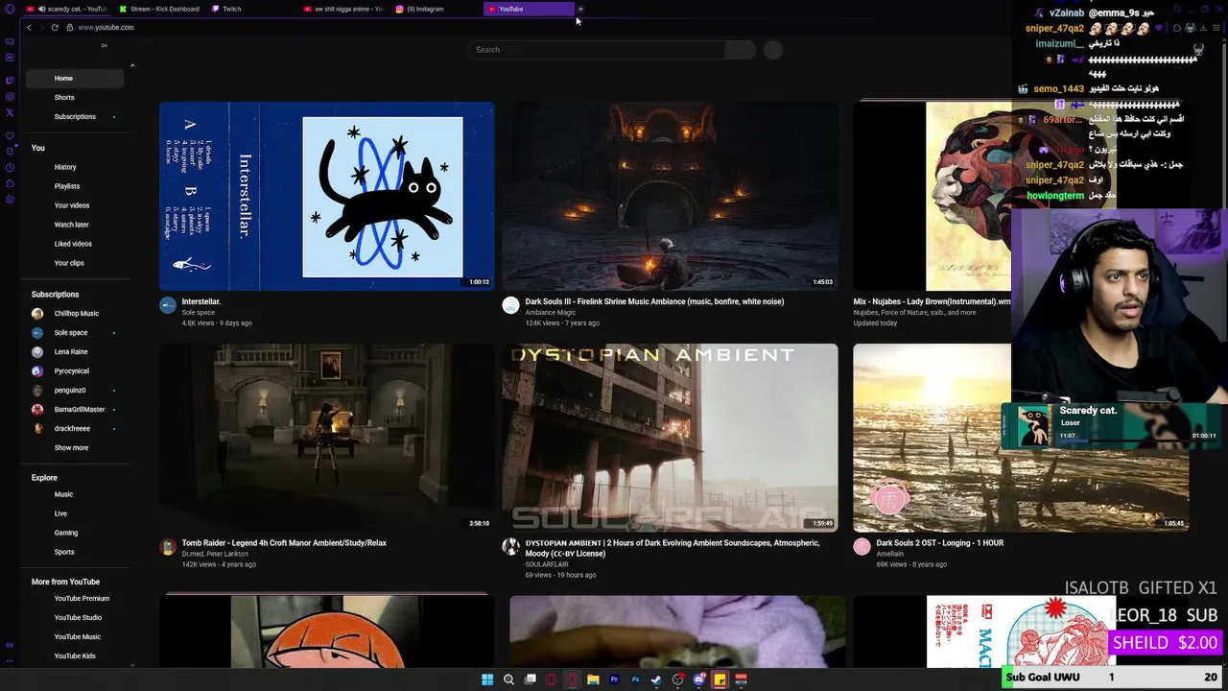Open the Twitch icon in Opera sidebar
The width and height of the screenshot is (1228, 691).
point(10,81)
